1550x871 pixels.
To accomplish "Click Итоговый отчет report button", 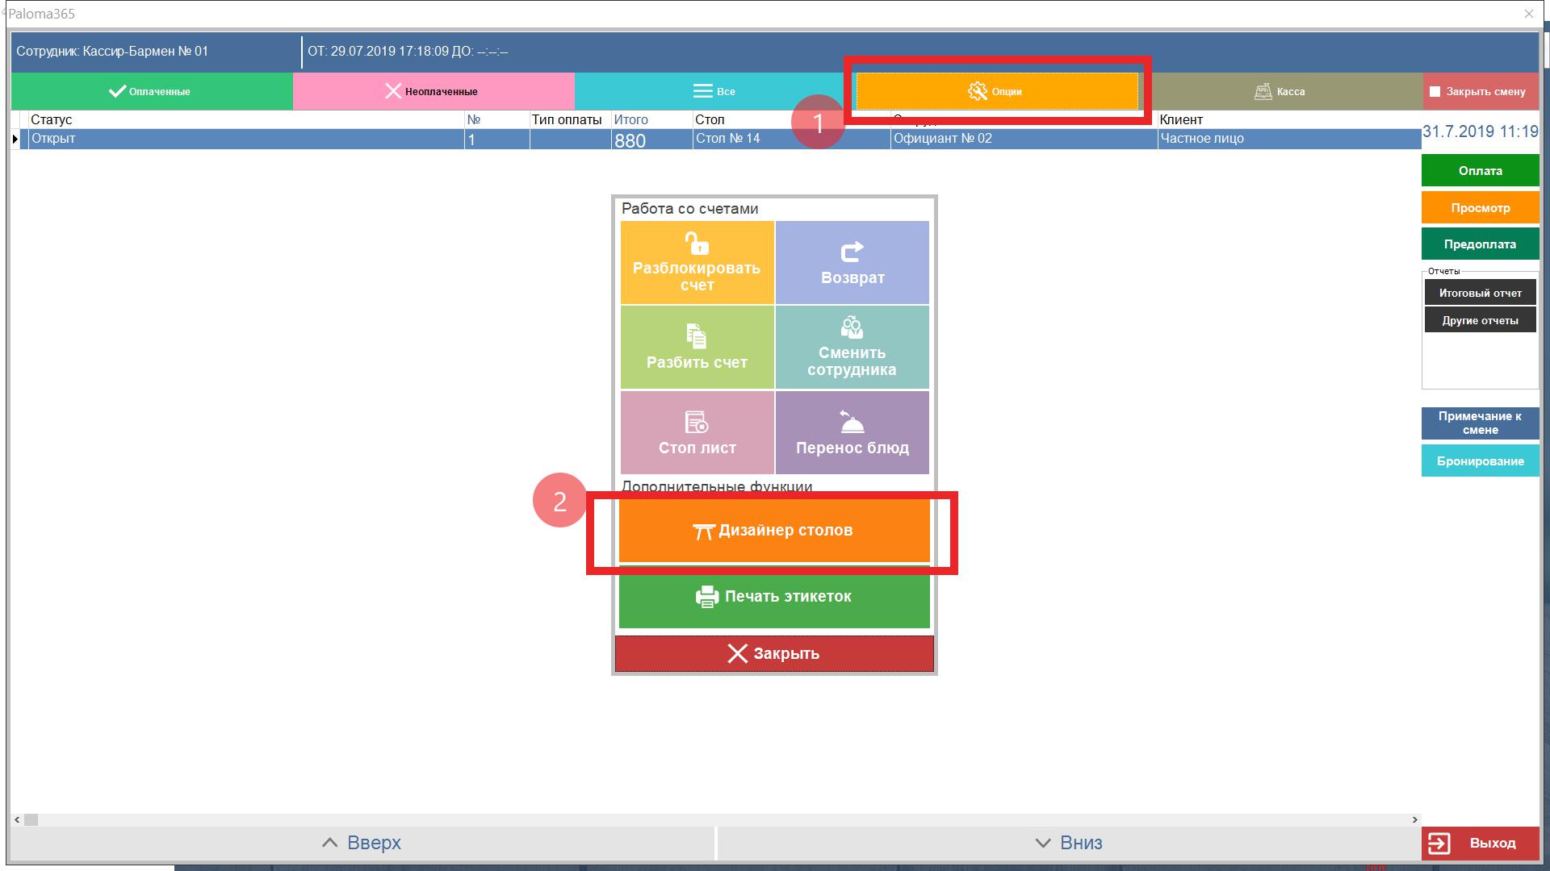I will coord(1479,294).
